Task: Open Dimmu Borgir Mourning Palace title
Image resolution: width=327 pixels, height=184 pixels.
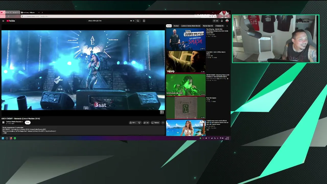Action: click(218, 76)
